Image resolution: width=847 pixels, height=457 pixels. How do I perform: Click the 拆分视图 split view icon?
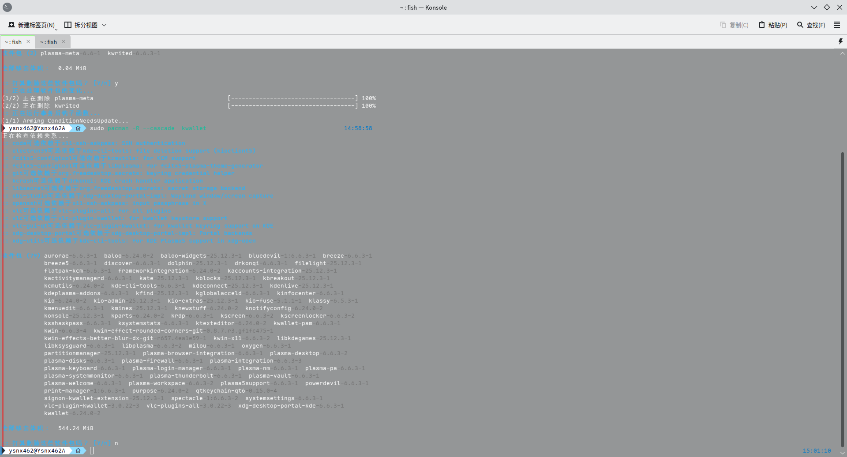coord(68,25)
